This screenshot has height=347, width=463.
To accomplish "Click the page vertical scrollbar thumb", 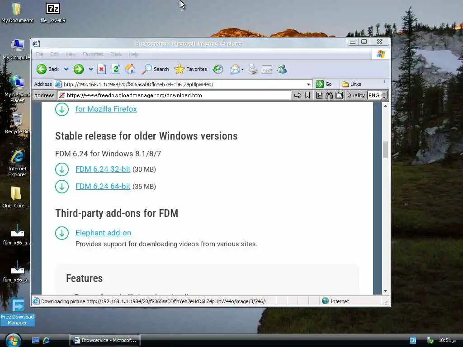I will [x=385, y=150].
